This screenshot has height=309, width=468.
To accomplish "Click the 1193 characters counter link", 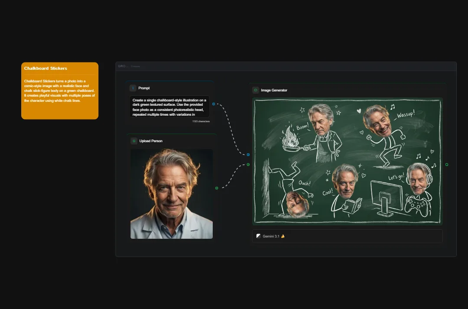I will click(x=201, y=121).
